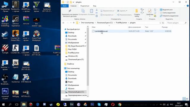Click Invert selection in ribbon

(169, 16)
